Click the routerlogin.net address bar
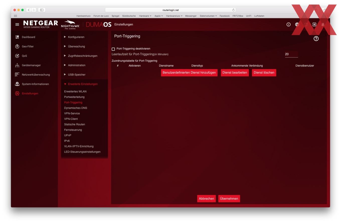The image size is (341, 223). (x=170, y=10)
